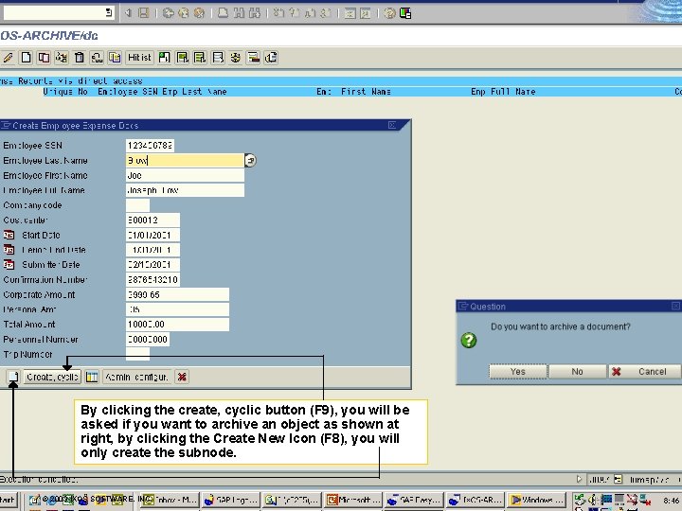
Task: Click Yes in the Question dialog
Action: 517,372
